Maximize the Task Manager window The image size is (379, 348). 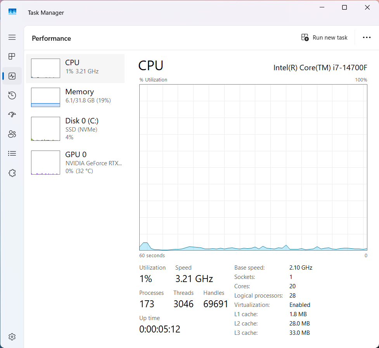tap(344, 7)
